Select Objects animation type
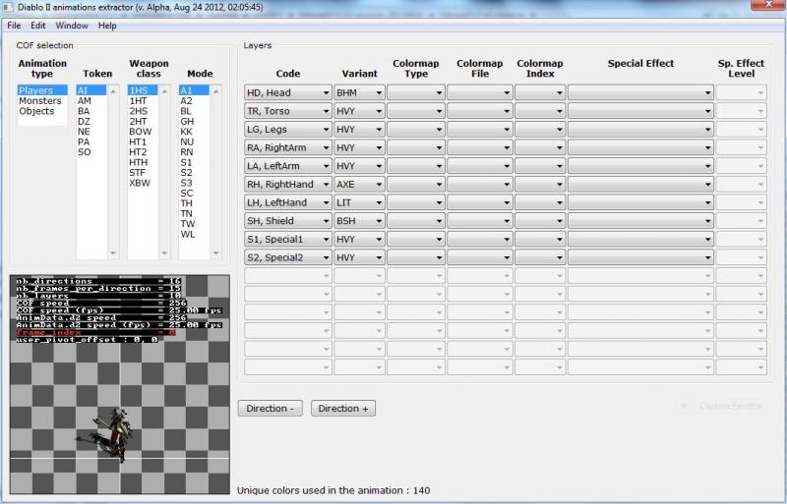The width and height of the screenshot is (787, 504). pyautogui.click(x=42, y=111)
